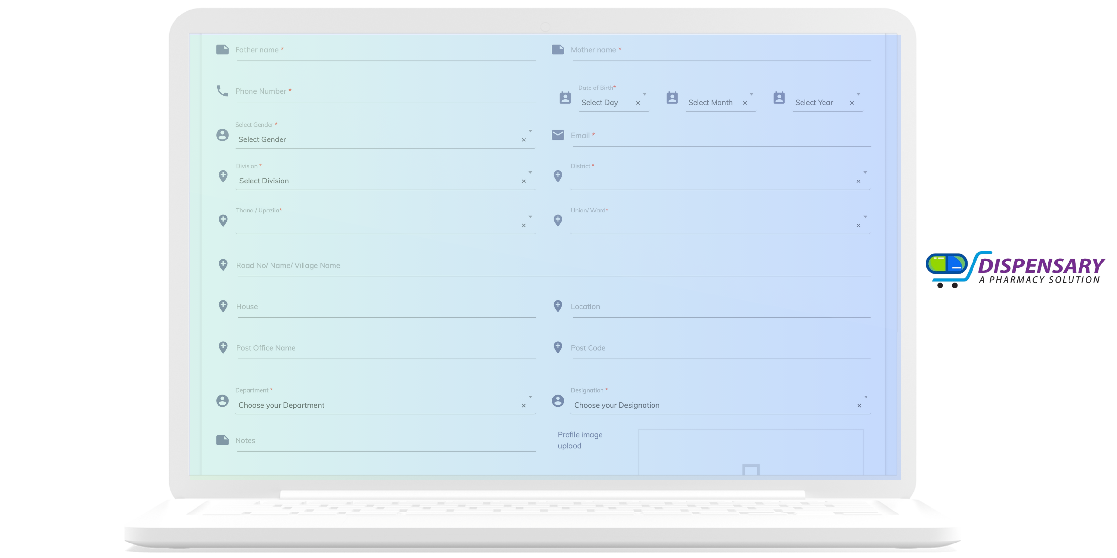Screen dimensions: 1117x558
Task: Click the envelope icon next to Email
Action: [x=558, y=135]
